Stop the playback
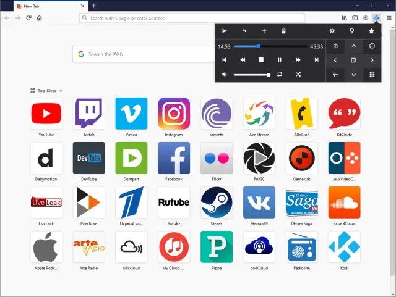The image size is (396, 297). point(261,60)
